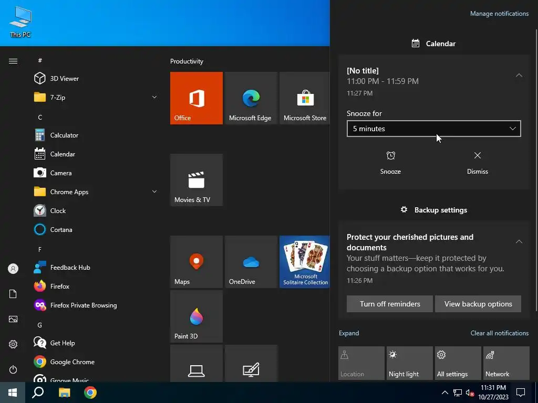Dismiss the calendar reminder
The width and height of the screenshot is (538, 403).
pyautogui.click(x=477, y=163)
